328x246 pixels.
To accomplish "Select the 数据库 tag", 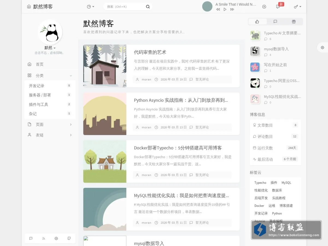I will pos(277,190).
